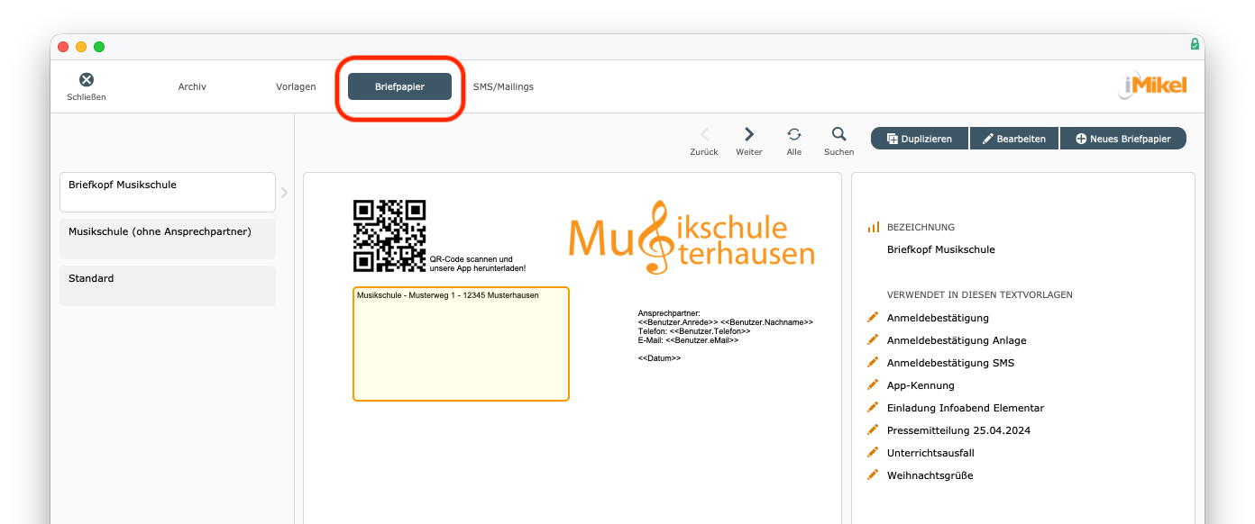Show all records via Alle icon
Screen dimensions: 1255x524
pos(794,134)
